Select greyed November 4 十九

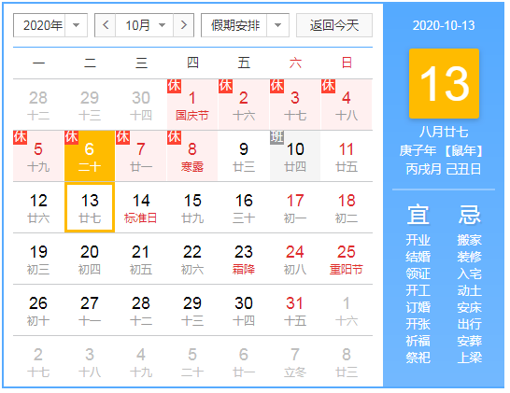click(x=141, y=362)
